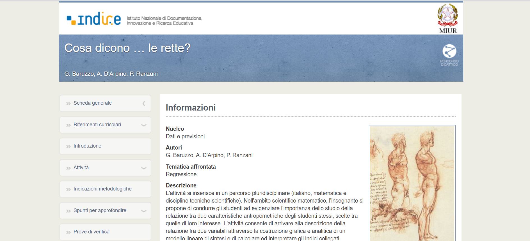Expand the Riferimenti curricolari chevron
530x241 pixels.
click(x=144, y=125)
